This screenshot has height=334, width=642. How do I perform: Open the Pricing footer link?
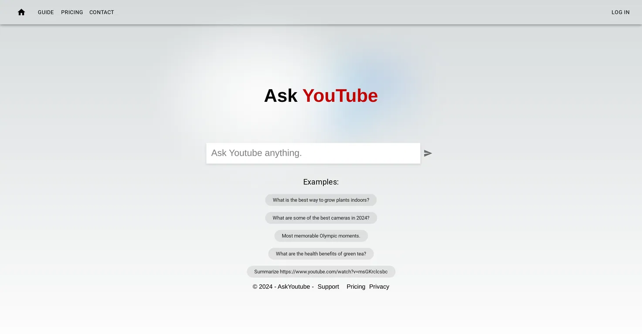point(356,287)
